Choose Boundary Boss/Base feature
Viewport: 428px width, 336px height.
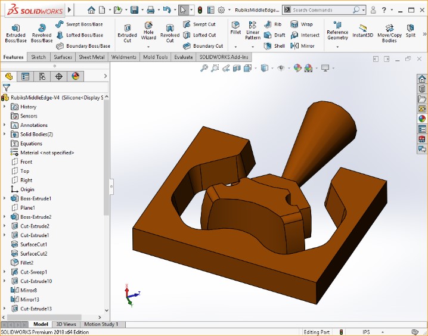83,46
